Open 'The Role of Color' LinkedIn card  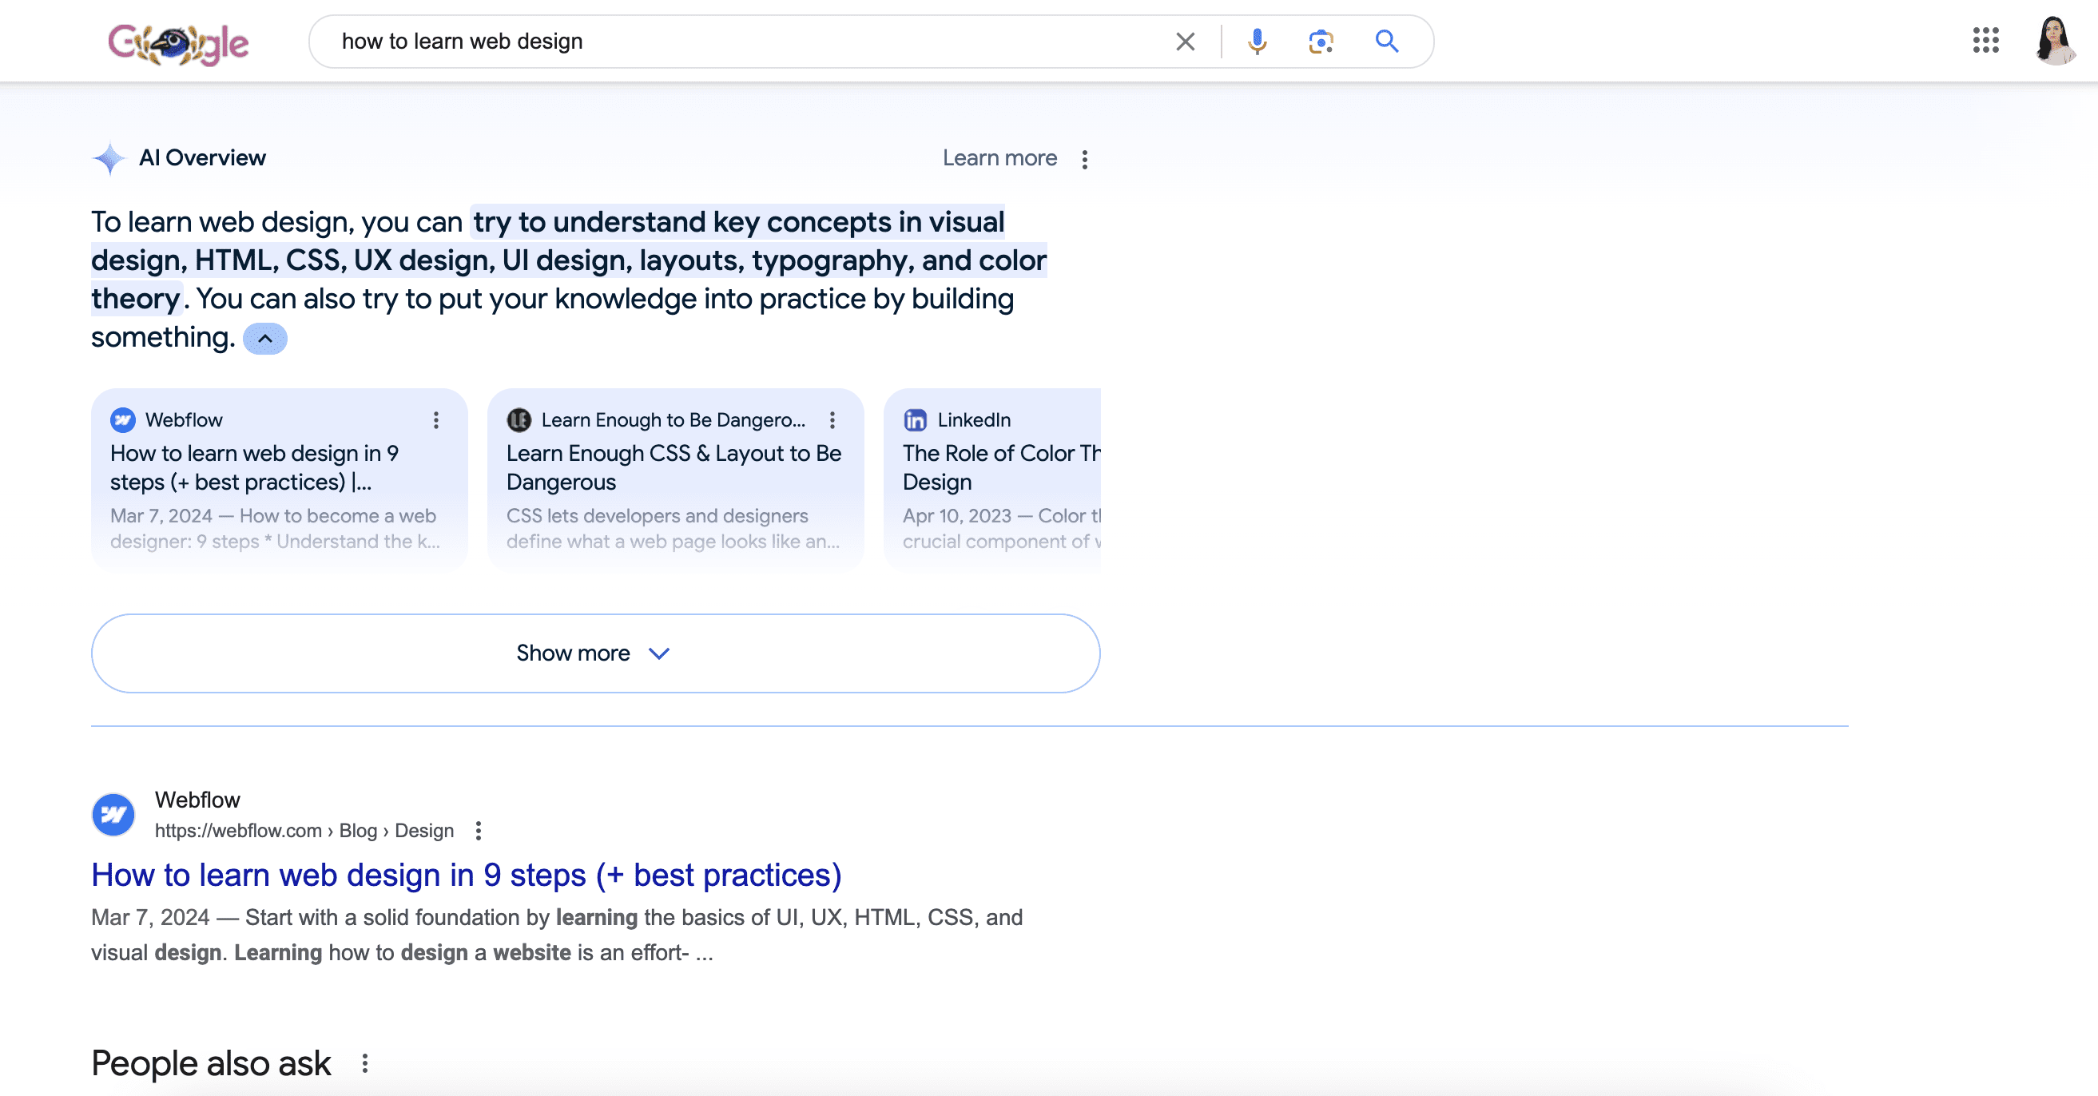992,479
